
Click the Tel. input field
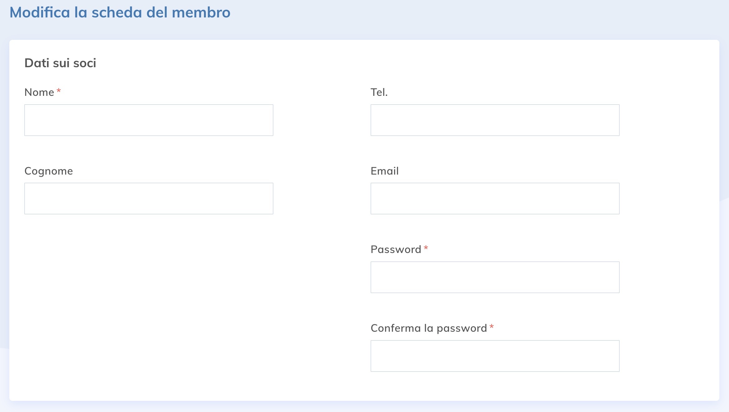[495, 120]
